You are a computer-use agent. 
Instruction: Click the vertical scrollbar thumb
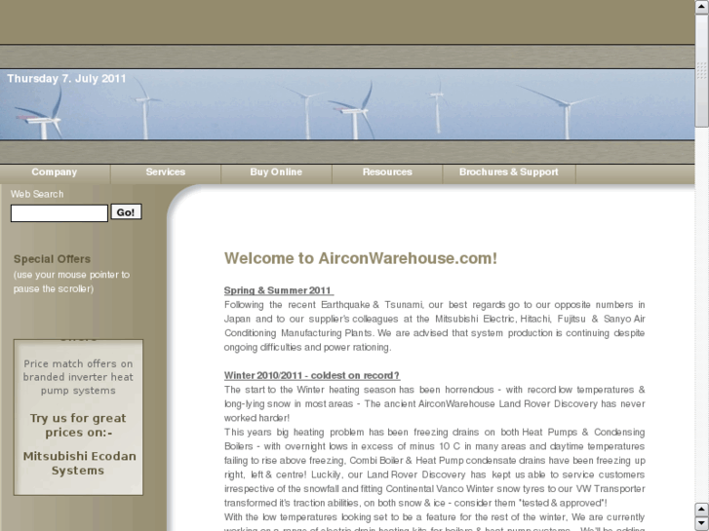pyautogui.click(x=702, y=70)
